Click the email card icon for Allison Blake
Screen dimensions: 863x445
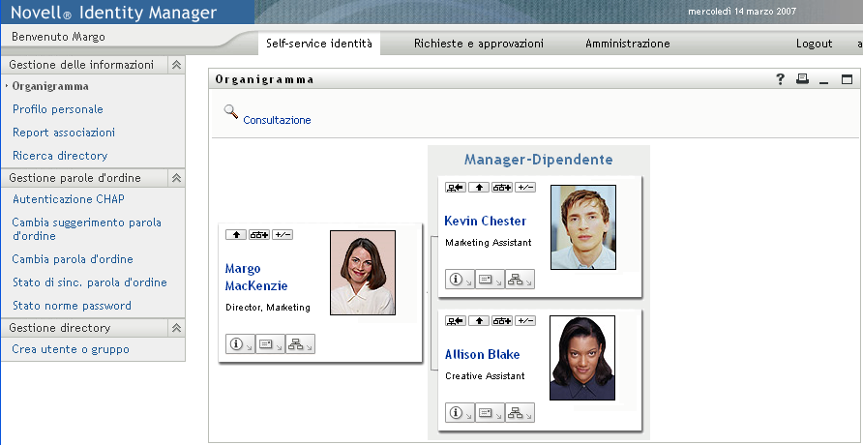[x=490, y=412]
